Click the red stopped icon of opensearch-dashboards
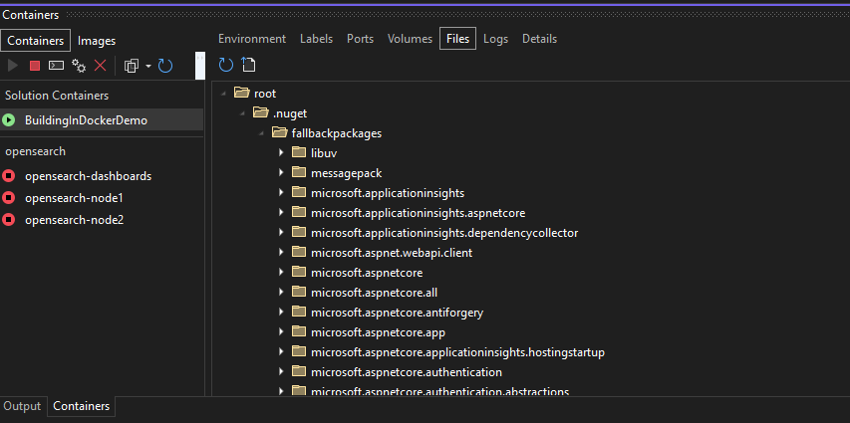The image size is (850, 423). 8,176
